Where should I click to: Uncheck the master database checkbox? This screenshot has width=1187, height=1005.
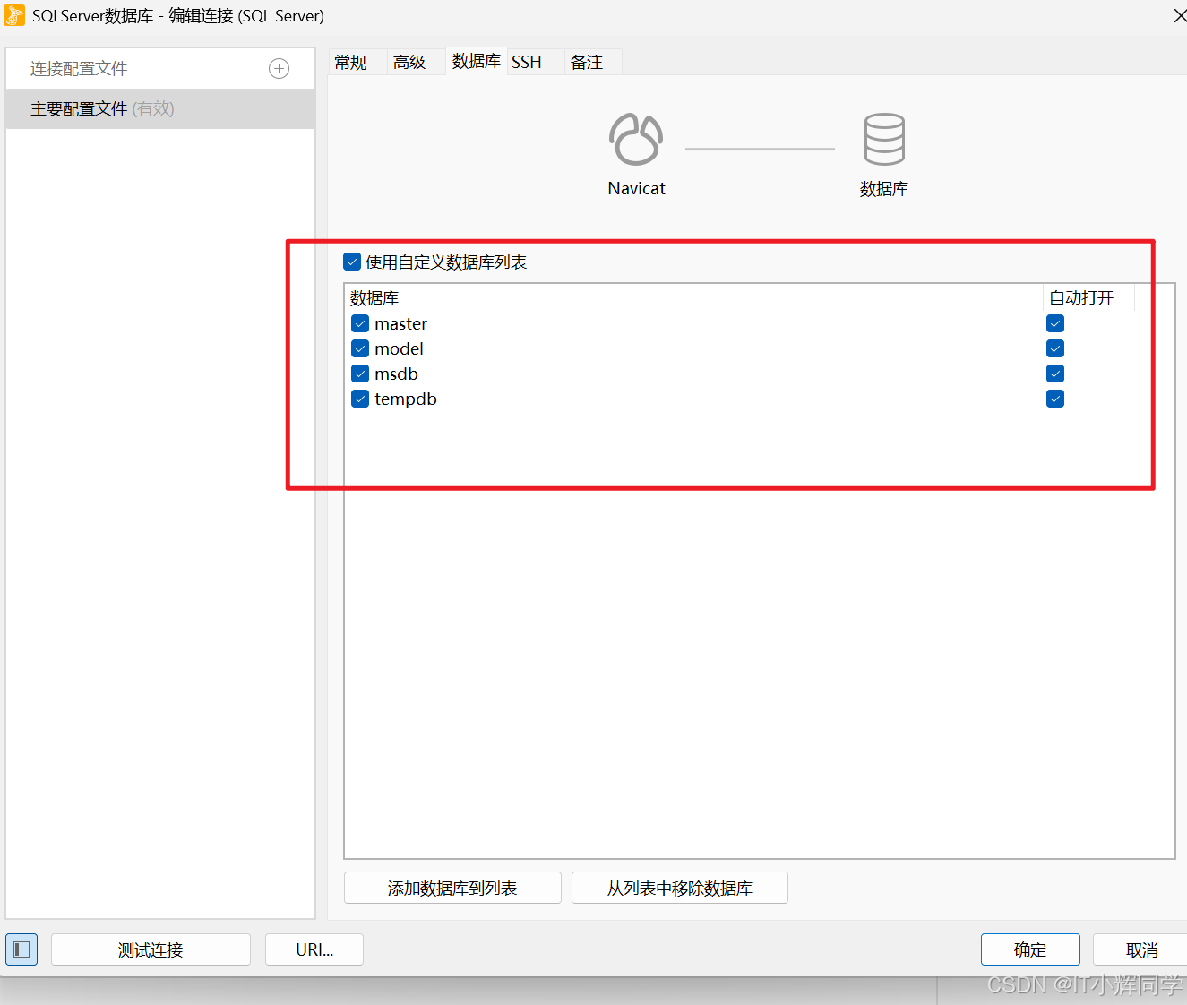click(x=360, y=323)
